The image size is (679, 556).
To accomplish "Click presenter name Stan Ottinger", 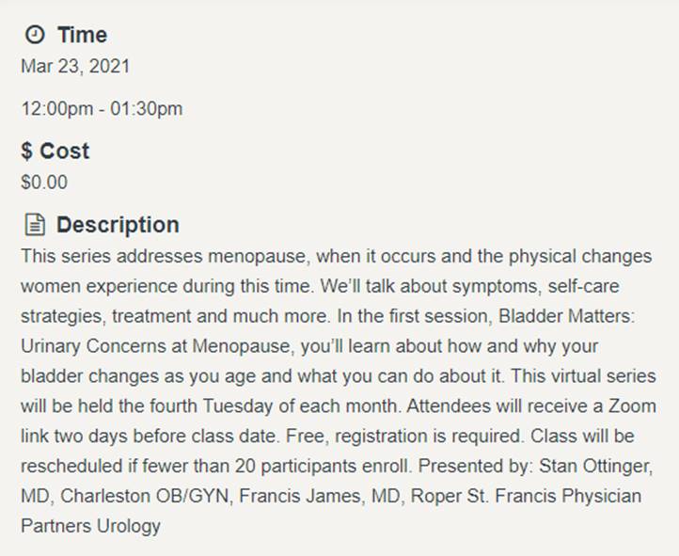I will click(x=596, y=466).
